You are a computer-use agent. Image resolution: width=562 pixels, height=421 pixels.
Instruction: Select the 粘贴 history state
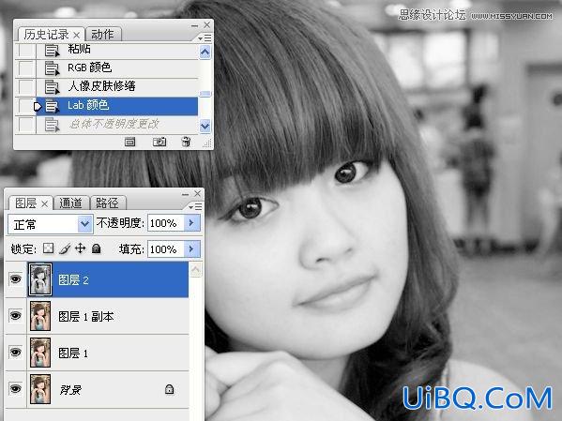[117, 51]
